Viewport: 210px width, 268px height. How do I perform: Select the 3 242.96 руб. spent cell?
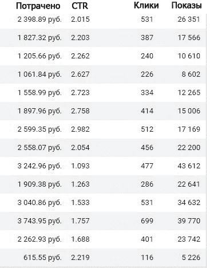pyautogui.click(x=39, y=166)
